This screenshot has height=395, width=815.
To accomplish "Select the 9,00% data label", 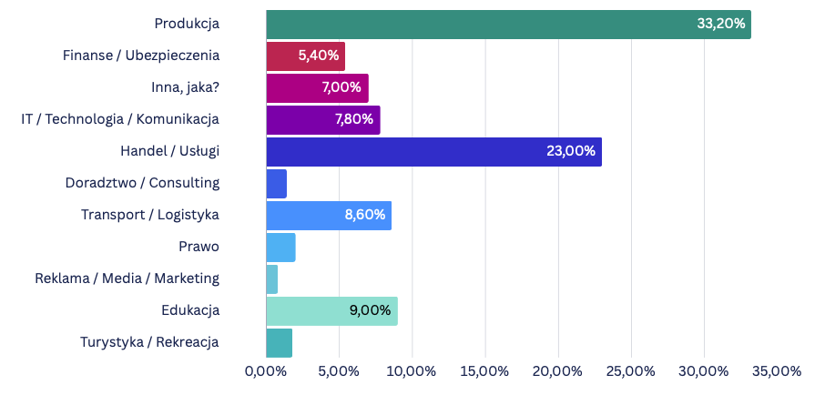I will tap(370, 311).
